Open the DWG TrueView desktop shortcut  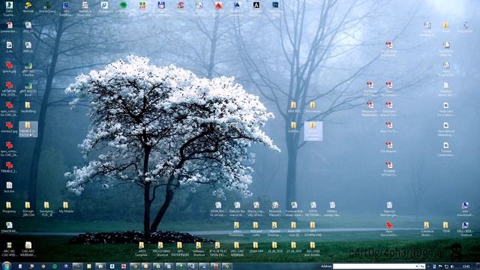[9, 8]
